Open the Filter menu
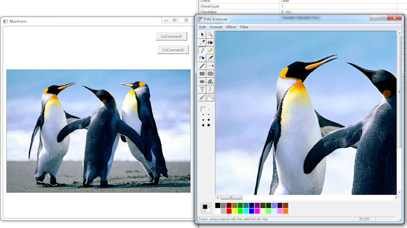The height and width of the screenshot is (228, 407). pyautogui.click(x=244, y=27)
